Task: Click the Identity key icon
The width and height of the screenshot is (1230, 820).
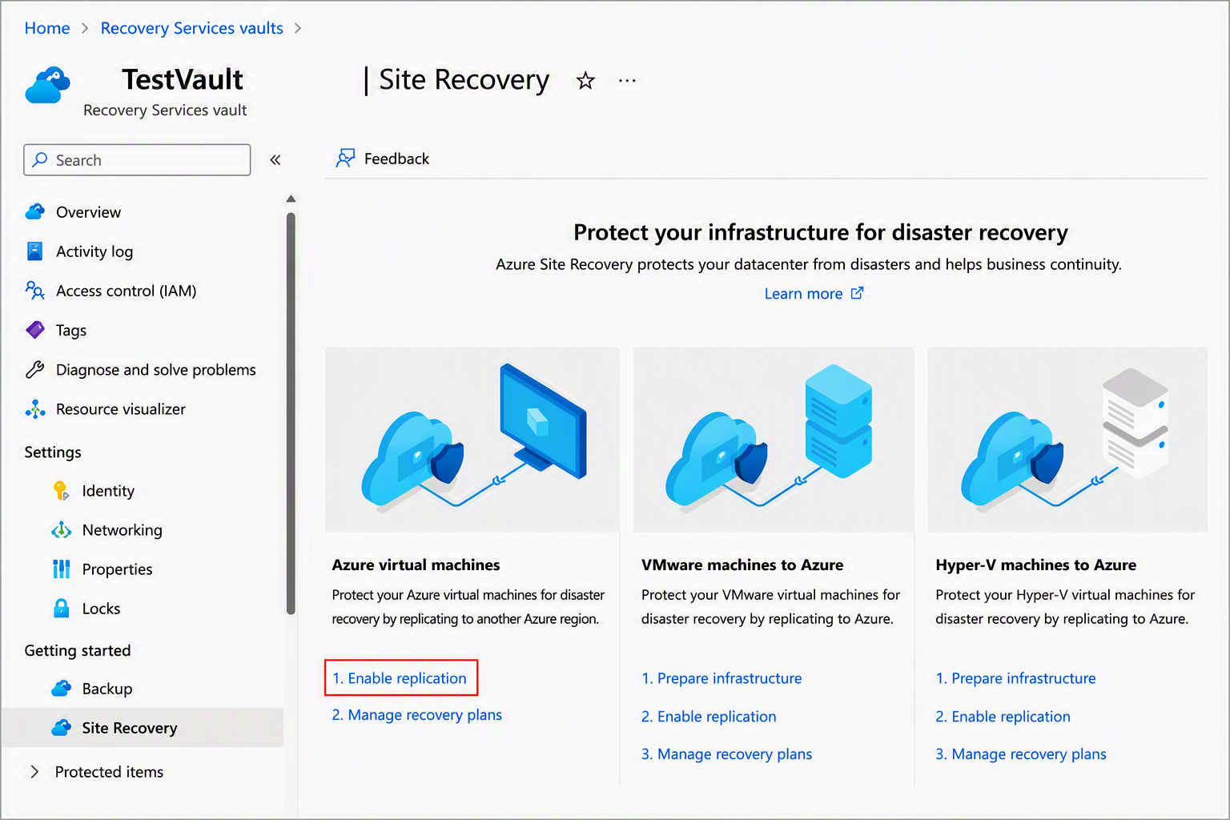Action: coord(61,491)
